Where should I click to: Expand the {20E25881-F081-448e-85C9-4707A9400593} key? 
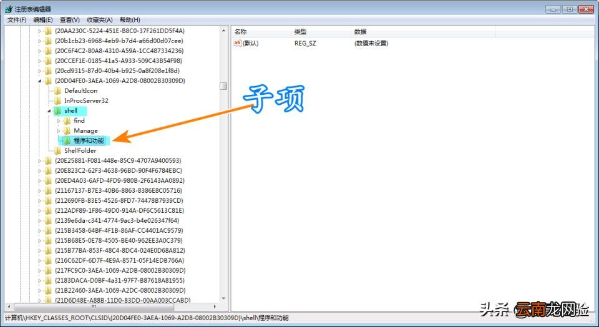pyautogui.click(x=39, y=161)
